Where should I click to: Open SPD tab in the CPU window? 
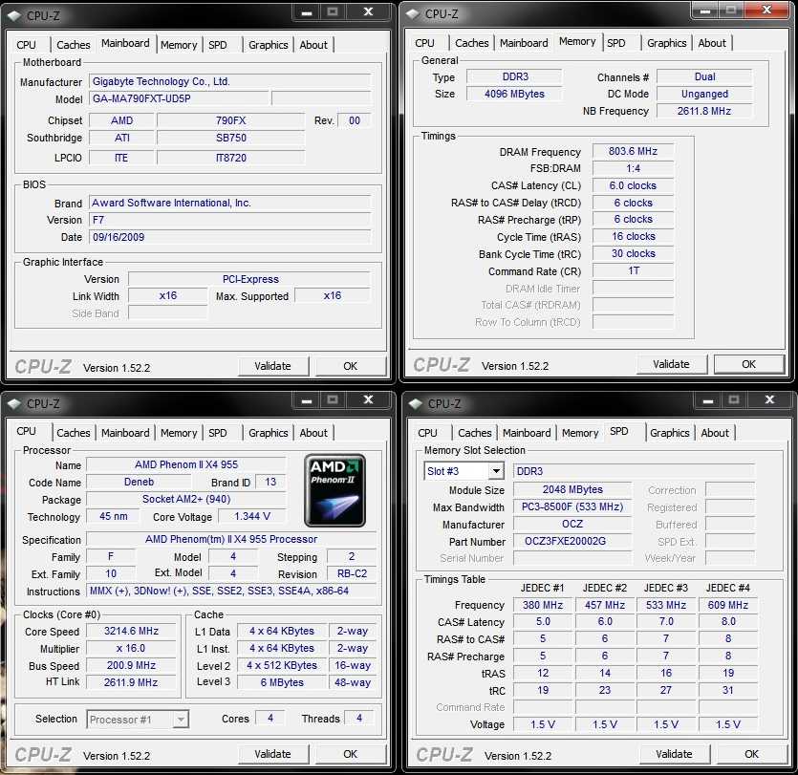218,433
